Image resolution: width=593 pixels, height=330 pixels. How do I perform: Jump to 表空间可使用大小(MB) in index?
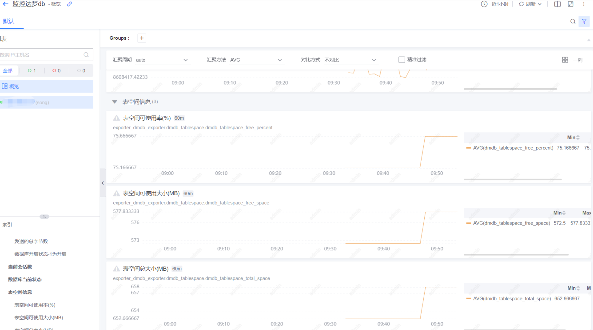pos(38,318)
